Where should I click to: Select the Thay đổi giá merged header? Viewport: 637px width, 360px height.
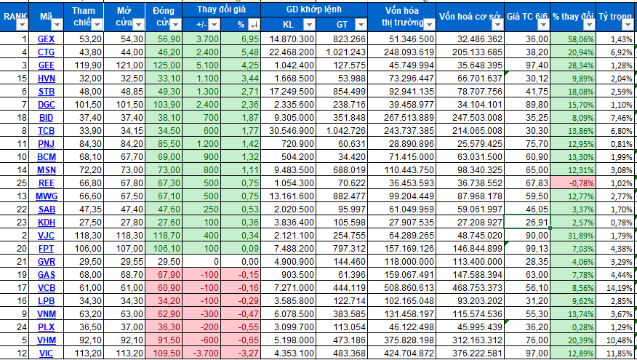tap(221, 9)
